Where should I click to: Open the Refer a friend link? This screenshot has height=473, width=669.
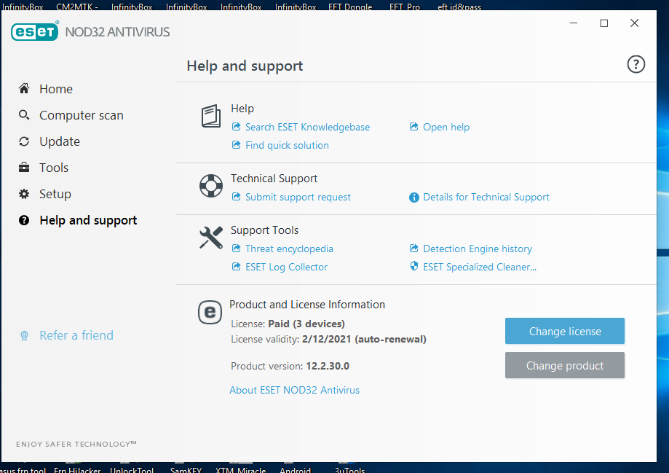coord(76,335)
